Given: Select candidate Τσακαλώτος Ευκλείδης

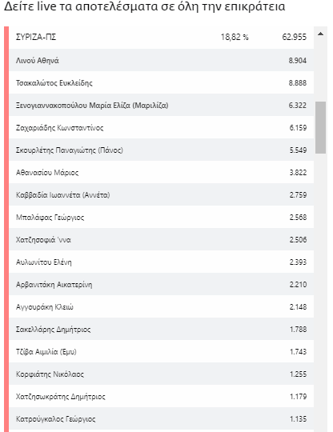Looking at the screenshot, I should pyautogui.click(x=162, y=82).
